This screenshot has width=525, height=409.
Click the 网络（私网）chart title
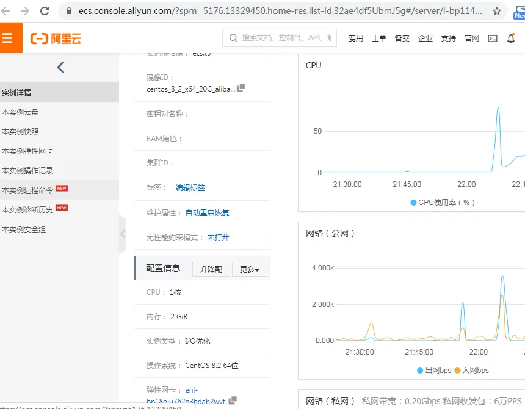tap(330, 401)
